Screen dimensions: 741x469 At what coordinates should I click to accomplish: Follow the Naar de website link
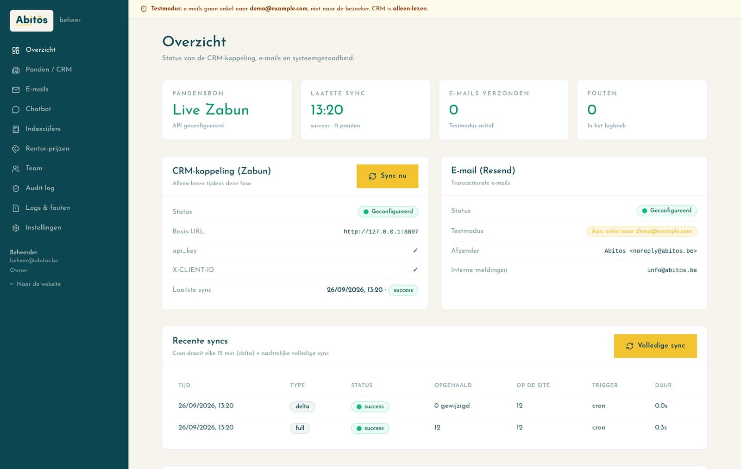(35, 284)
